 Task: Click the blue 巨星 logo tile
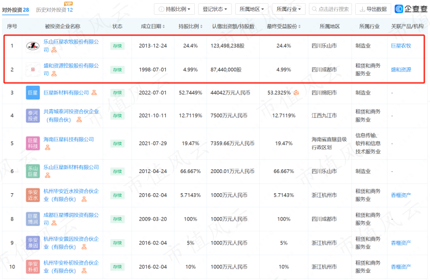point(33,93)
